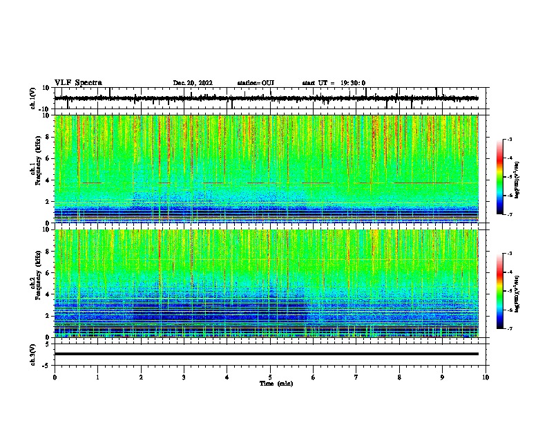Click the "8" kHz tick on ch.2 spectrogram
Image resolution: width=547 pixels, height=423 pixels.
(48, 252)
